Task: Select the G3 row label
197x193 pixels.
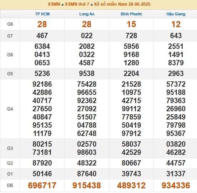Action: 10,148
